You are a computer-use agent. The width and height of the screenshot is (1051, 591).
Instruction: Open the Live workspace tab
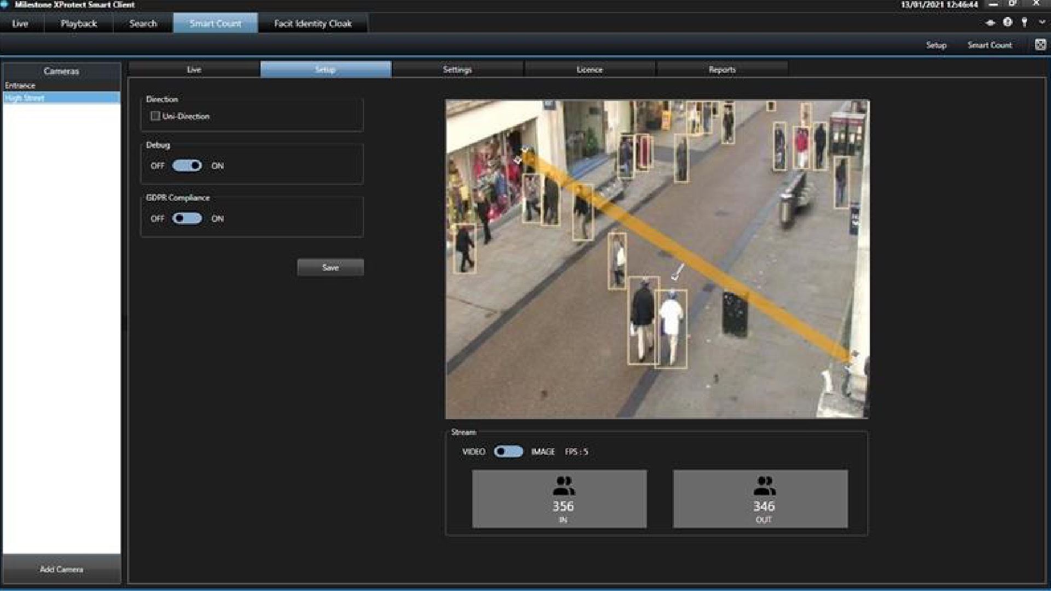(x=20, y=24)
